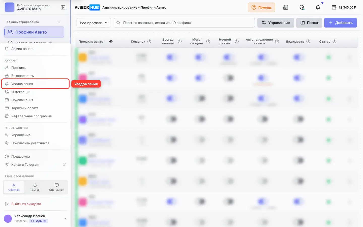
Task: Click the help icon next to Статус
Action: click(x=335, y=41)
